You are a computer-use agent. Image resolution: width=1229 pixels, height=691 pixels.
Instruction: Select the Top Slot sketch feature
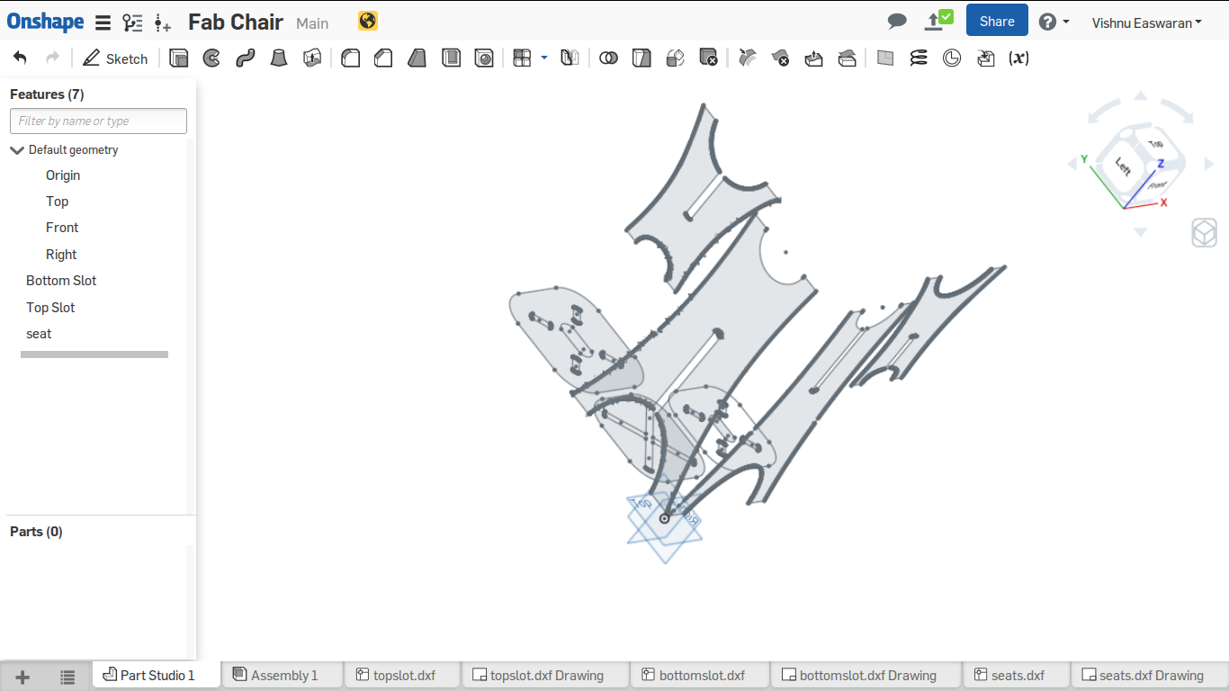click(50, 308)
